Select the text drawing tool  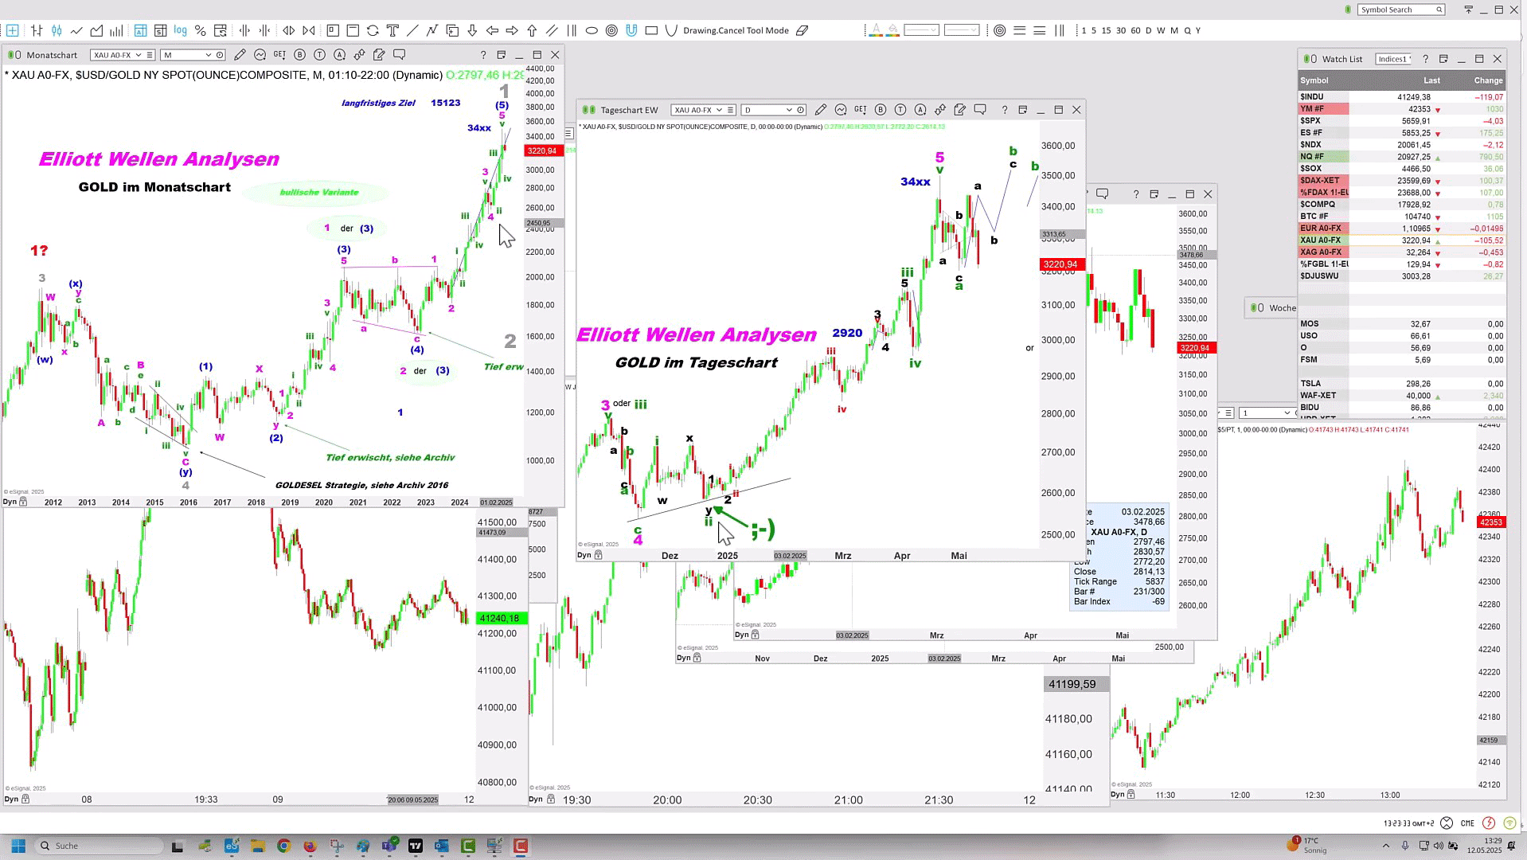pos(392,30)
